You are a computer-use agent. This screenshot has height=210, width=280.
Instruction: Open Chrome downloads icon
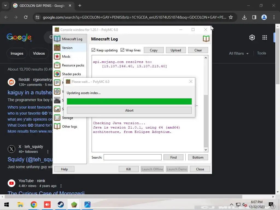[x=244, y=17]
